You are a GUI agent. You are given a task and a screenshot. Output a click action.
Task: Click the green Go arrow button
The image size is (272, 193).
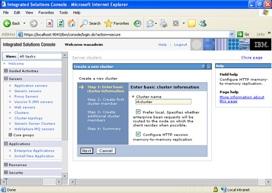pyautogui.click(x=240, y=34)
